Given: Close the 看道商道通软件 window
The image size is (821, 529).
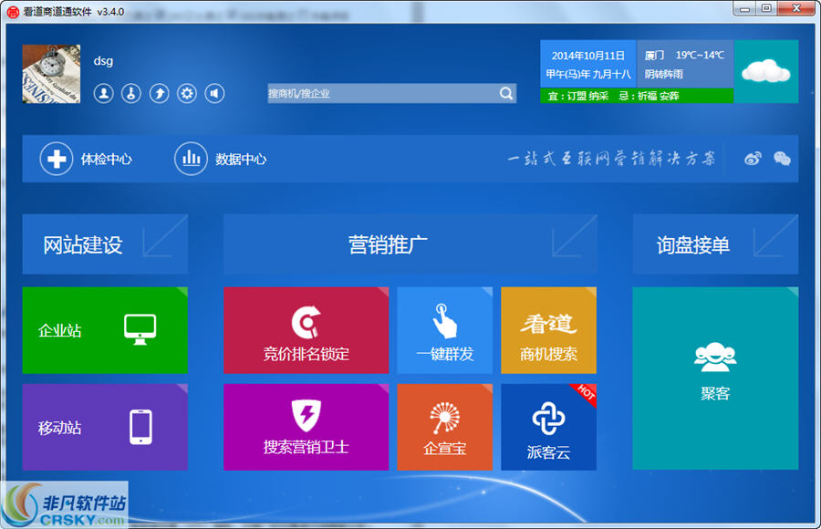Looking at the screenshot, I should pyautogui.click(x=795, y=8).
